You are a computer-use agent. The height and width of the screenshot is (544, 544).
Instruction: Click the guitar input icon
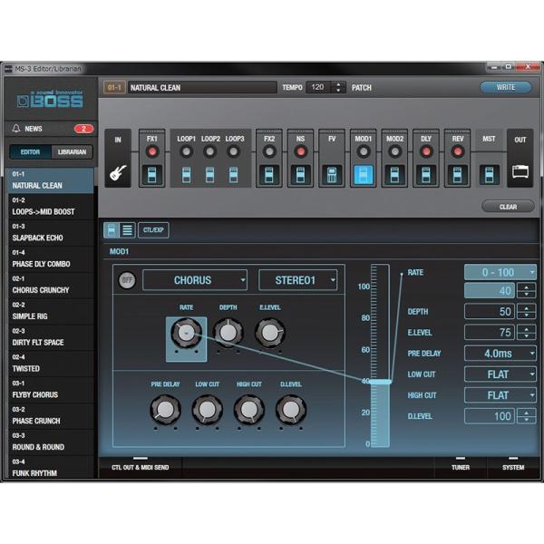pyautogui.click(x=118, y=172)
